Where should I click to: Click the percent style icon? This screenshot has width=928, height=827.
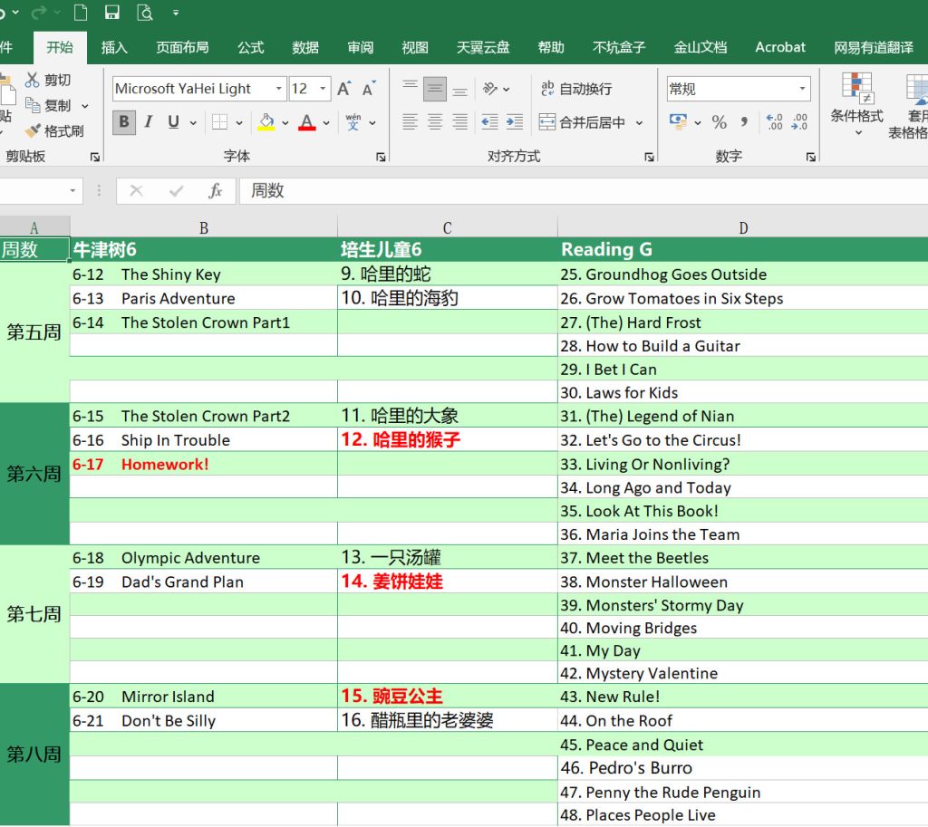coord(720,122)
